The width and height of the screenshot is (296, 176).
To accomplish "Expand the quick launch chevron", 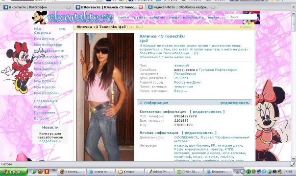I will [53, 170].
